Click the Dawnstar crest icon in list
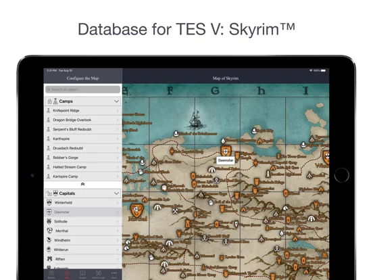 49,212
